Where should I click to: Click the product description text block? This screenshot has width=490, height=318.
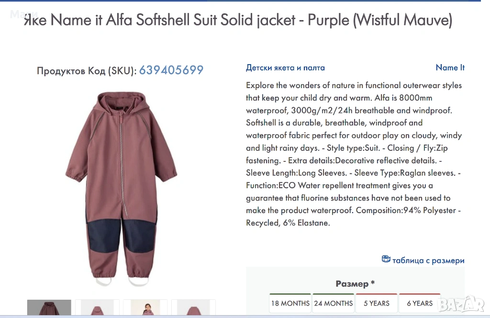coord(354,154)
